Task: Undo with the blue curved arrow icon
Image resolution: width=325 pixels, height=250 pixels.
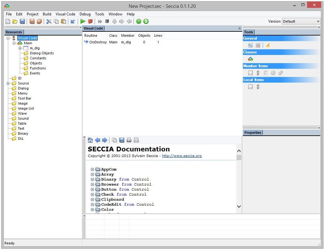Action: (x=73, y=21)
